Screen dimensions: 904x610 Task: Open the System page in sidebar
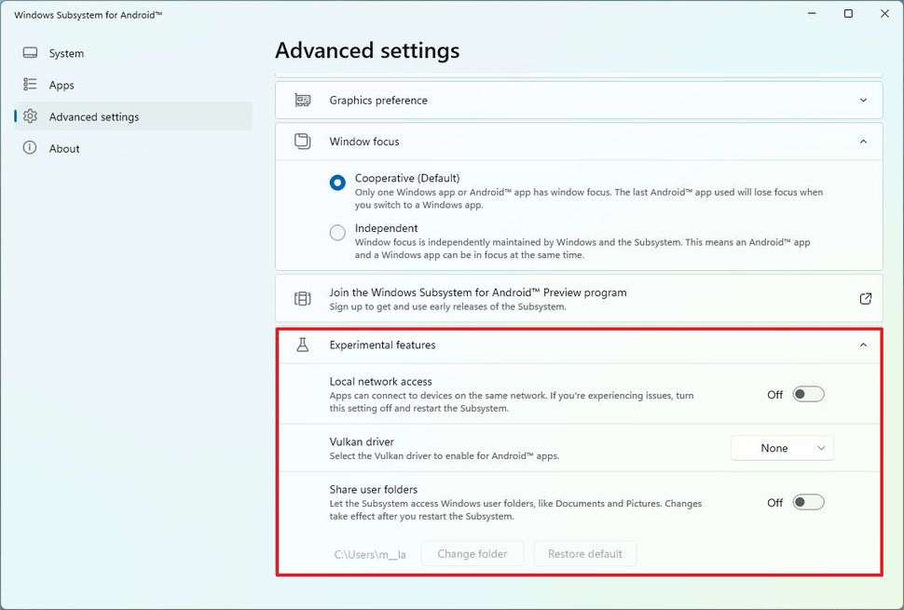click(x=133, y=53)
